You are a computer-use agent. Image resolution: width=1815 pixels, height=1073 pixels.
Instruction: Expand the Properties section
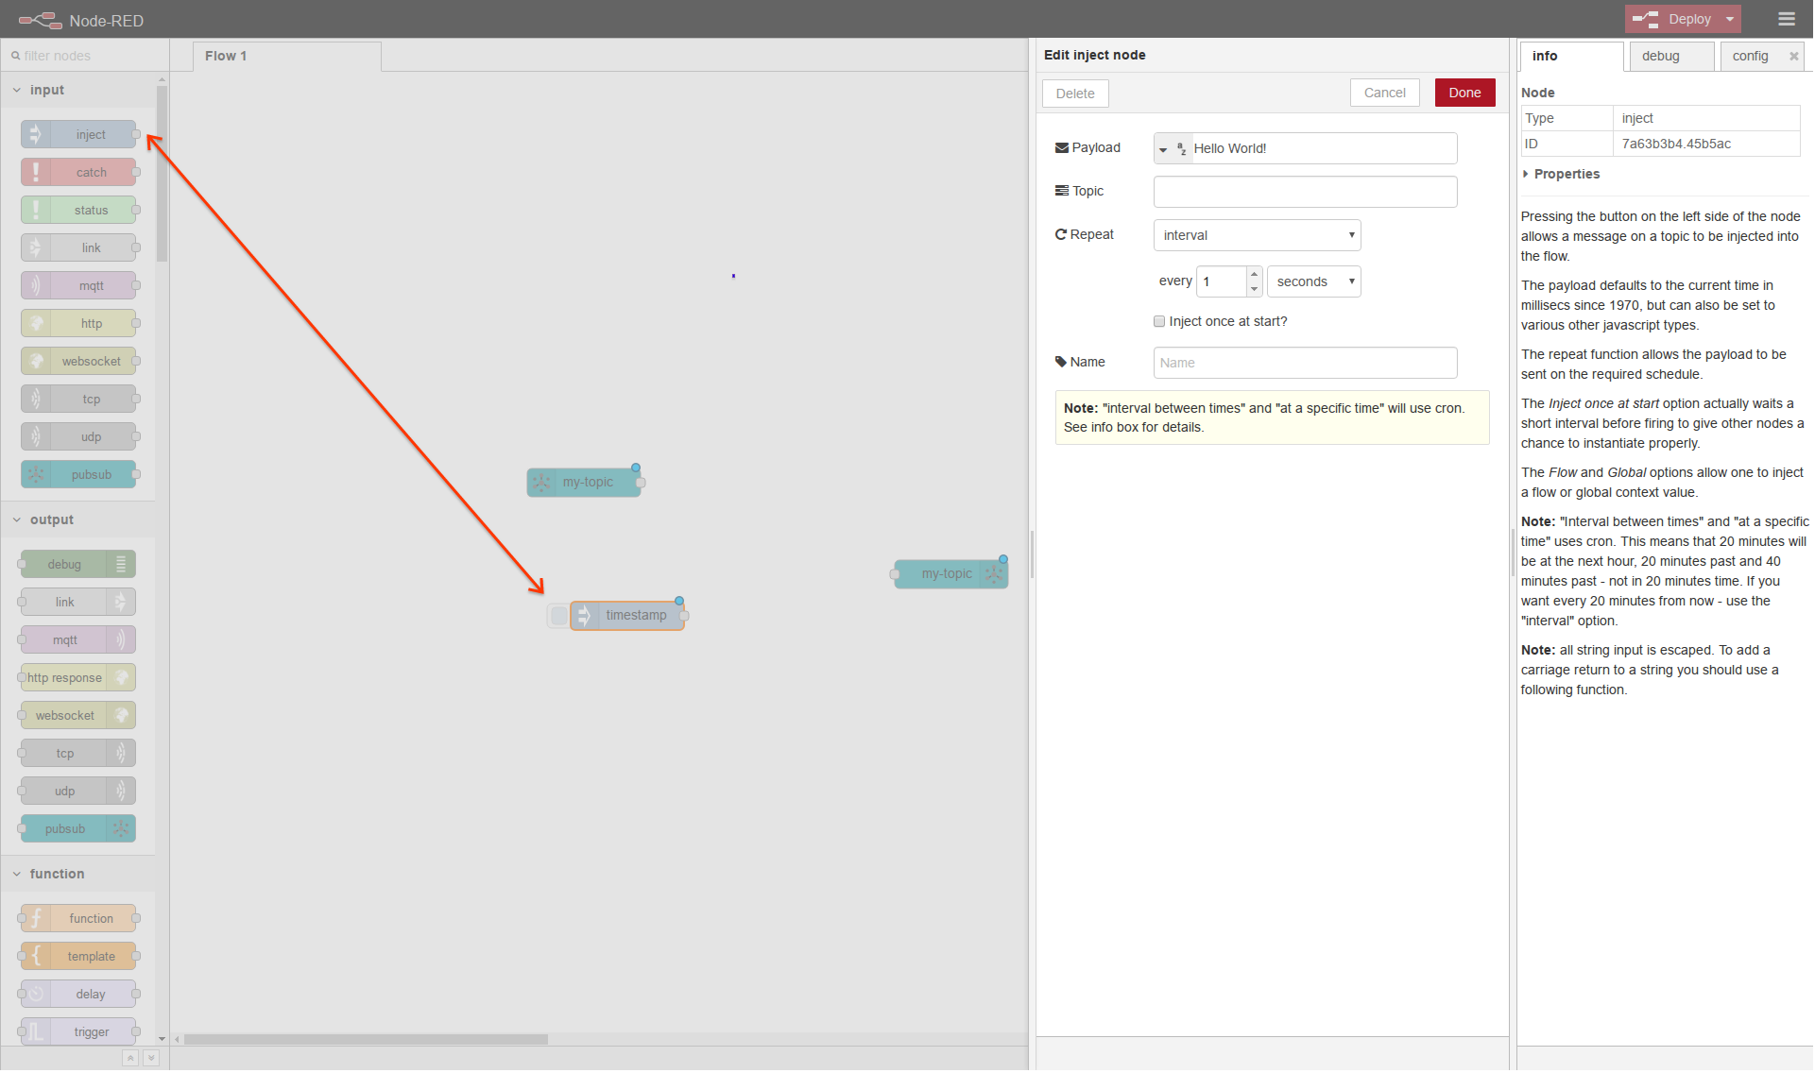coord(1565,175)
